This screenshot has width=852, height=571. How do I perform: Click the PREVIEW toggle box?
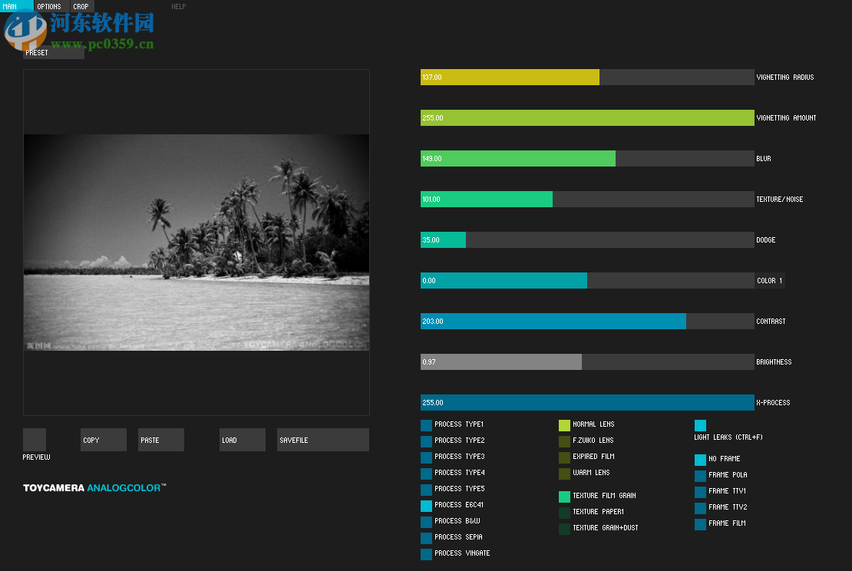click(35, 440)
